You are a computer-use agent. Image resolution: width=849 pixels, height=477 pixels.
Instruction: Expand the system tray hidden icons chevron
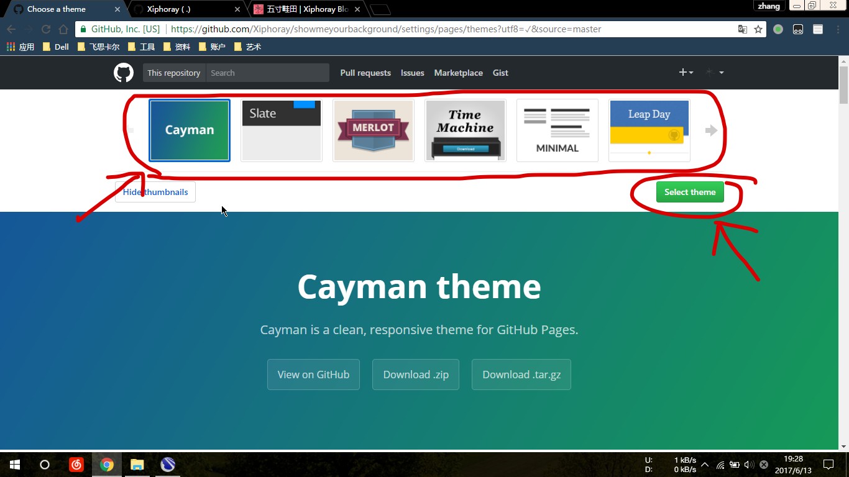[x=704, y=465]
